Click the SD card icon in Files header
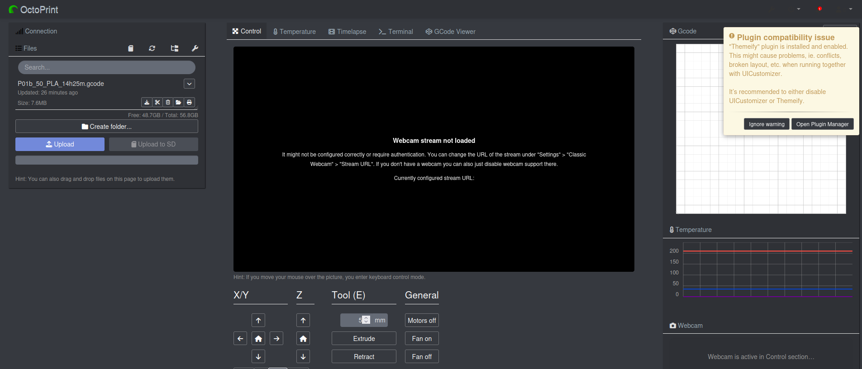Screen dimensions: 862x369 131,48
